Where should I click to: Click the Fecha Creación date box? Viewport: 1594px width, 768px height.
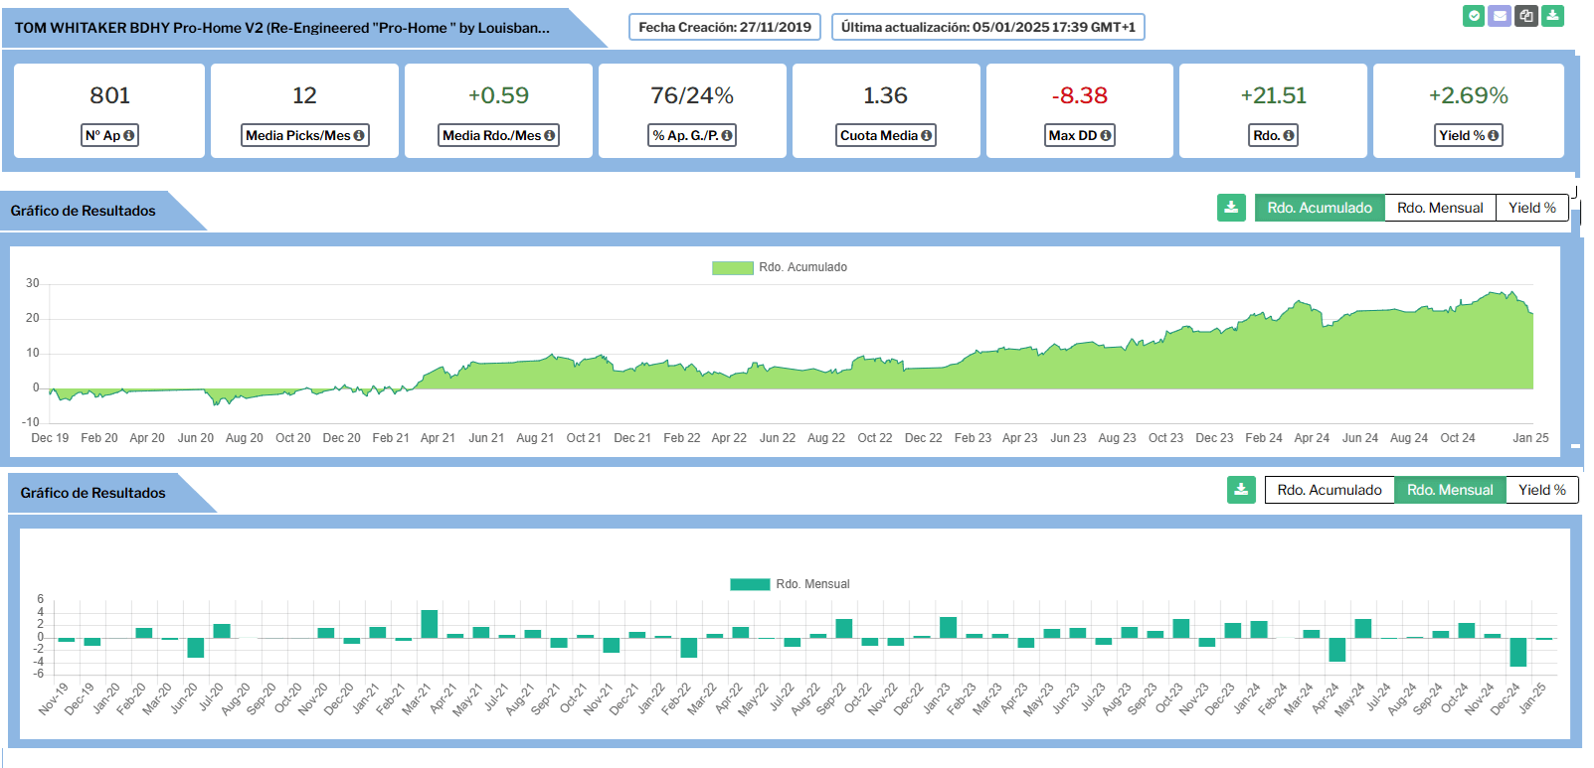pyautogui.click(x=724, y=28)
